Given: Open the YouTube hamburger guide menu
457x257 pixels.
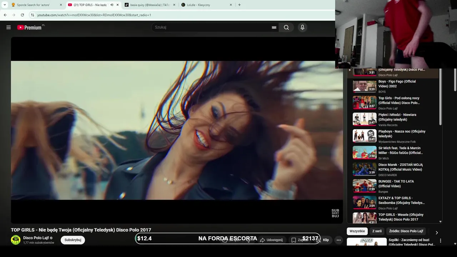Looking at the screenshot, I should 9,27.
